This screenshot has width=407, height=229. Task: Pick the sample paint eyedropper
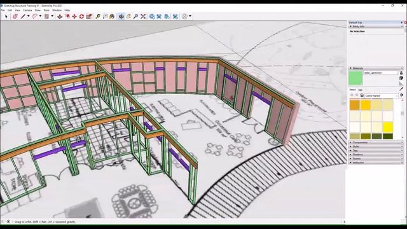pyautogui.click(x=401, y=89)
